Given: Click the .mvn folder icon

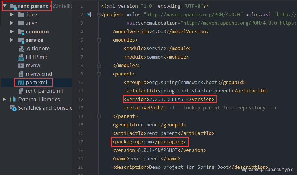Looking at the screenshot, I should [x=21, y=23].
